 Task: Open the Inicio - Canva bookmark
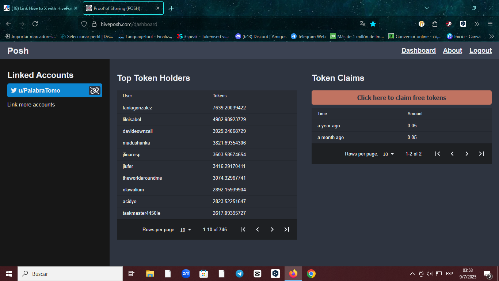pos(464,36)
